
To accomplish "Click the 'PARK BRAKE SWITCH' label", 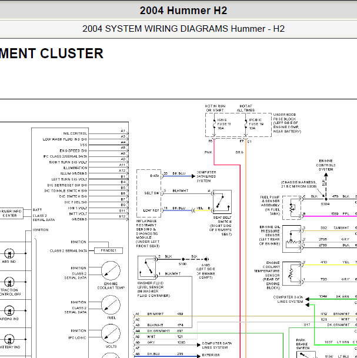I will (303, 344).
